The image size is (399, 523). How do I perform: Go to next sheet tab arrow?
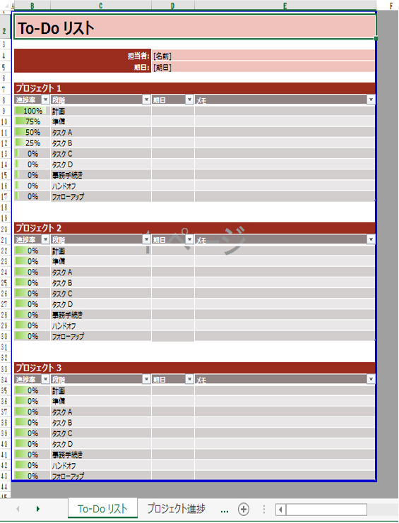[37, 509]
